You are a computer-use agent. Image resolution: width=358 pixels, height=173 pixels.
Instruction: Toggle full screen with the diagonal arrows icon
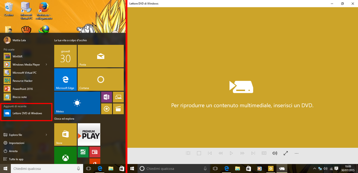pos(286,153)
